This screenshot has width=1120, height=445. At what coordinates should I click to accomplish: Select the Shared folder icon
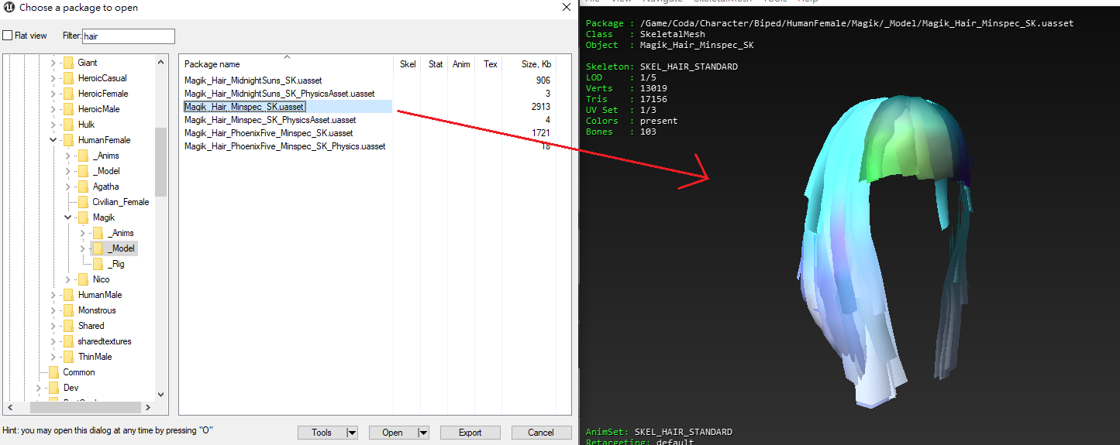coord(68,326)
